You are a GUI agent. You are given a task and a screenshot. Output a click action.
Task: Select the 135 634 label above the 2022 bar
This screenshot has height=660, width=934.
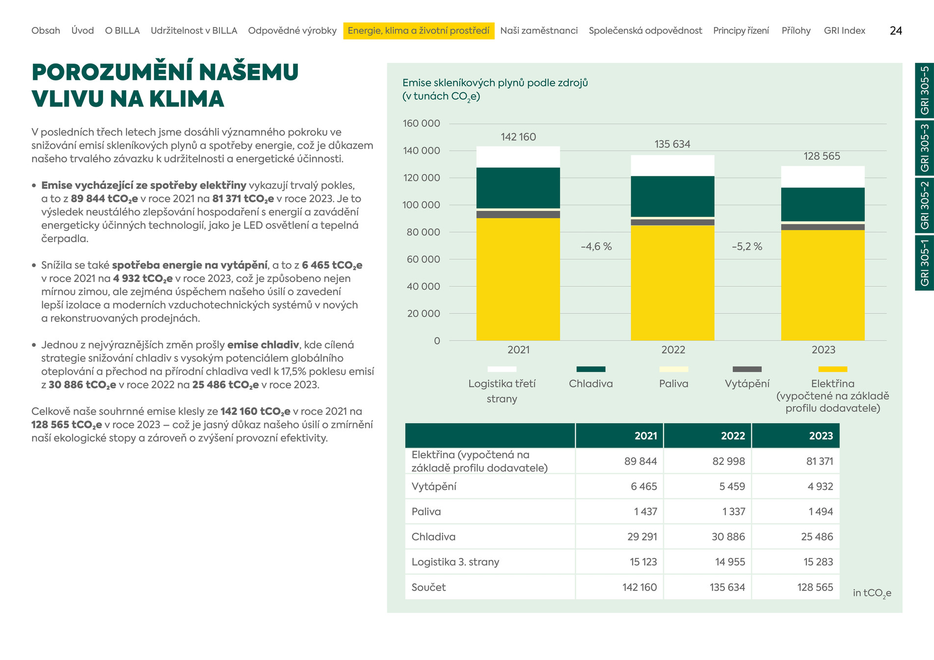(672, 144)
